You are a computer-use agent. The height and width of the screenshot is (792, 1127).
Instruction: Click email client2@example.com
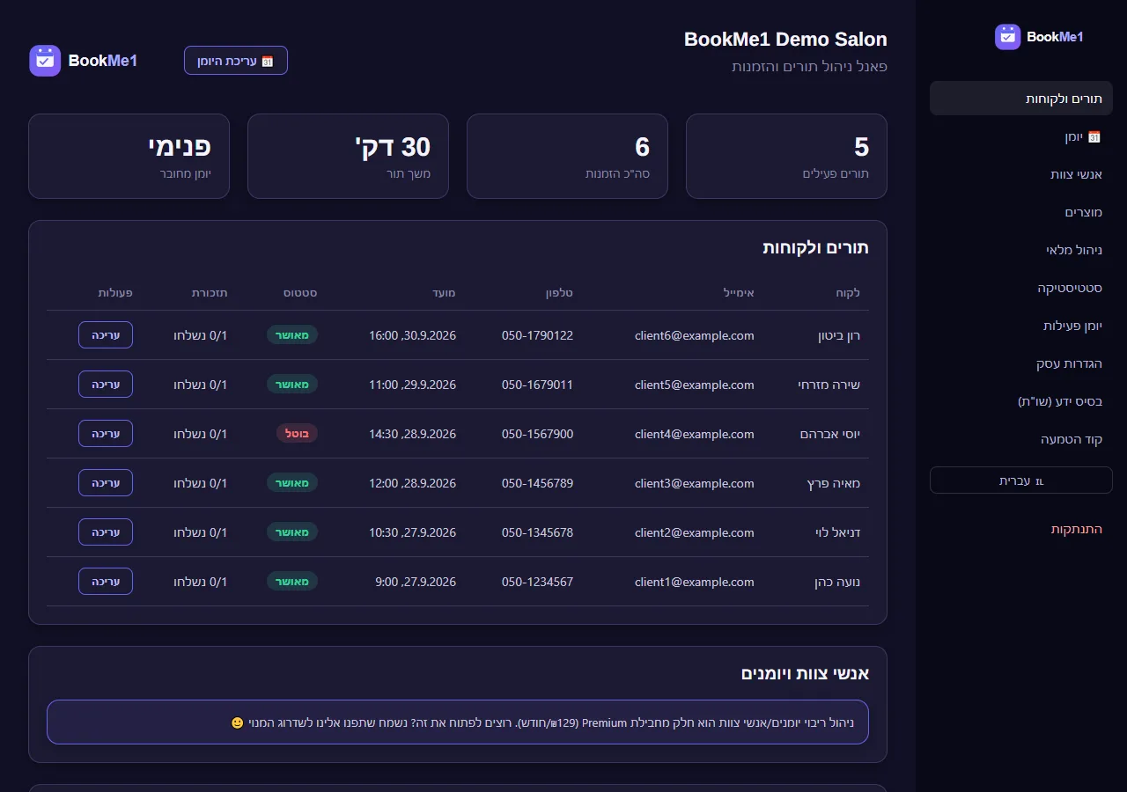(695, 532)
